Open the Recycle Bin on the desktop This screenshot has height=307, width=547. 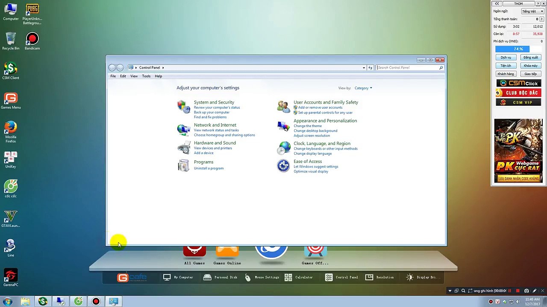click(11, 41)
